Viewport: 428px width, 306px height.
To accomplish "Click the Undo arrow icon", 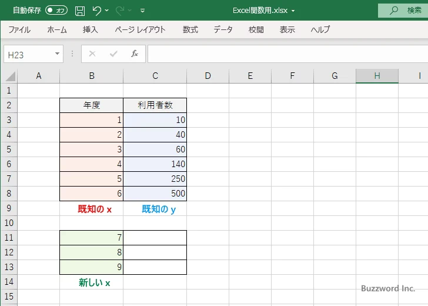I will (96, 11).
